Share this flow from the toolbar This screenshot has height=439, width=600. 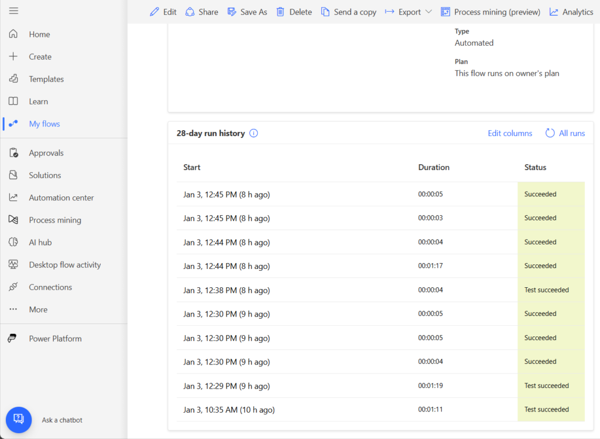[202, 12]
